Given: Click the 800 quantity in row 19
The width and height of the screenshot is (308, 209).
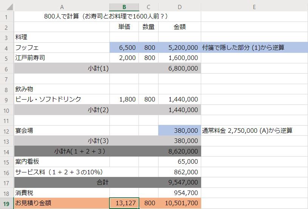Looking at the screenshot, I should tap(148, 203).
